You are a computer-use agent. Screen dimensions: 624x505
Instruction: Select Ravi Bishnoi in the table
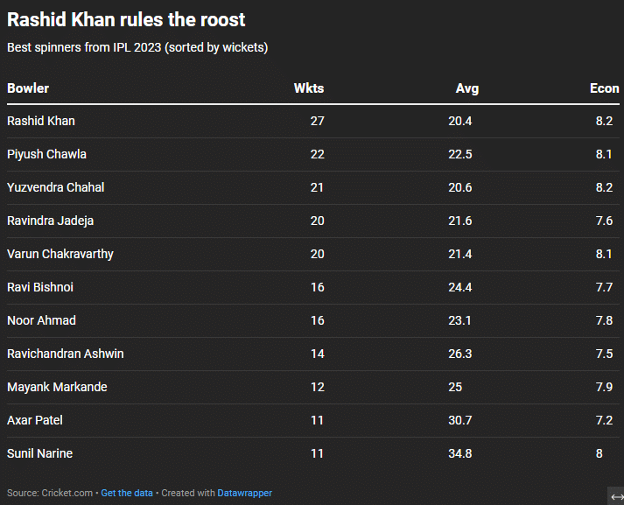tap(40, 287)
